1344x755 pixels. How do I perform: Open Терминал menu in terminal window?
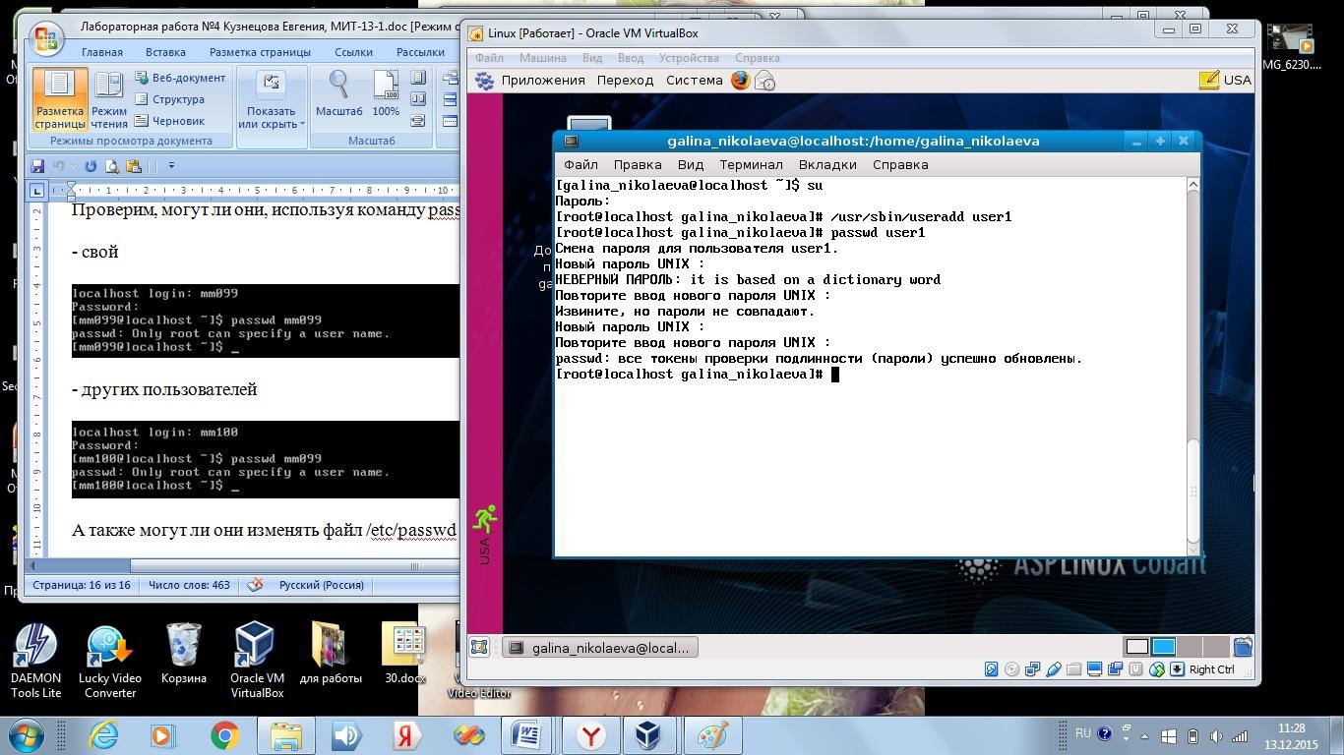coord(751,164)
